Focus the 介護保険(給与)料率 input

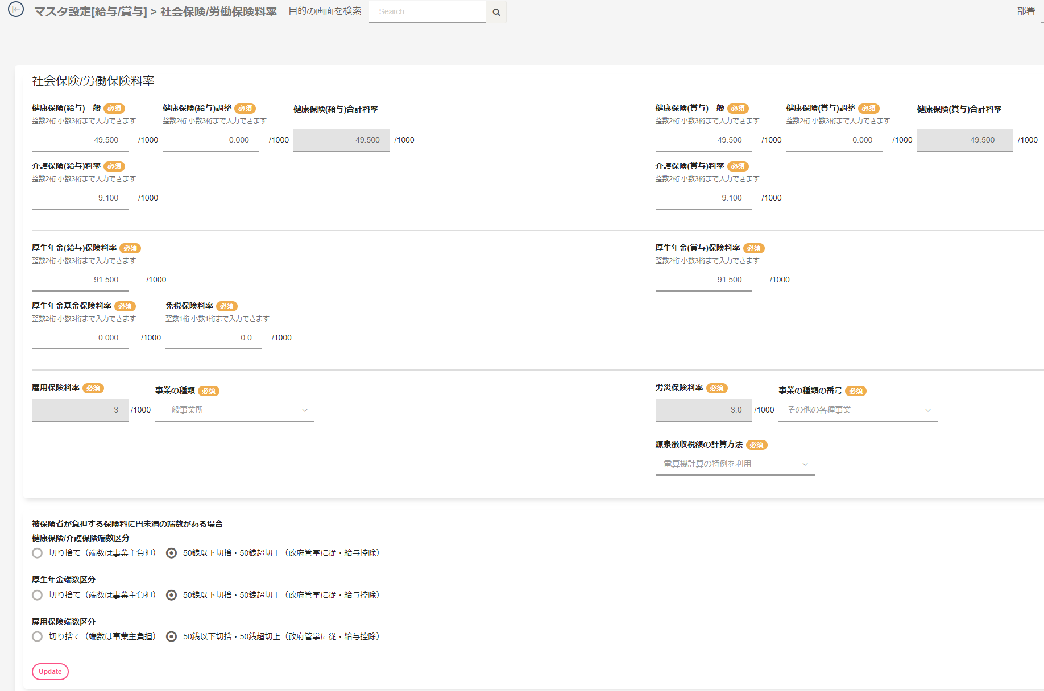tap(80, 198)
